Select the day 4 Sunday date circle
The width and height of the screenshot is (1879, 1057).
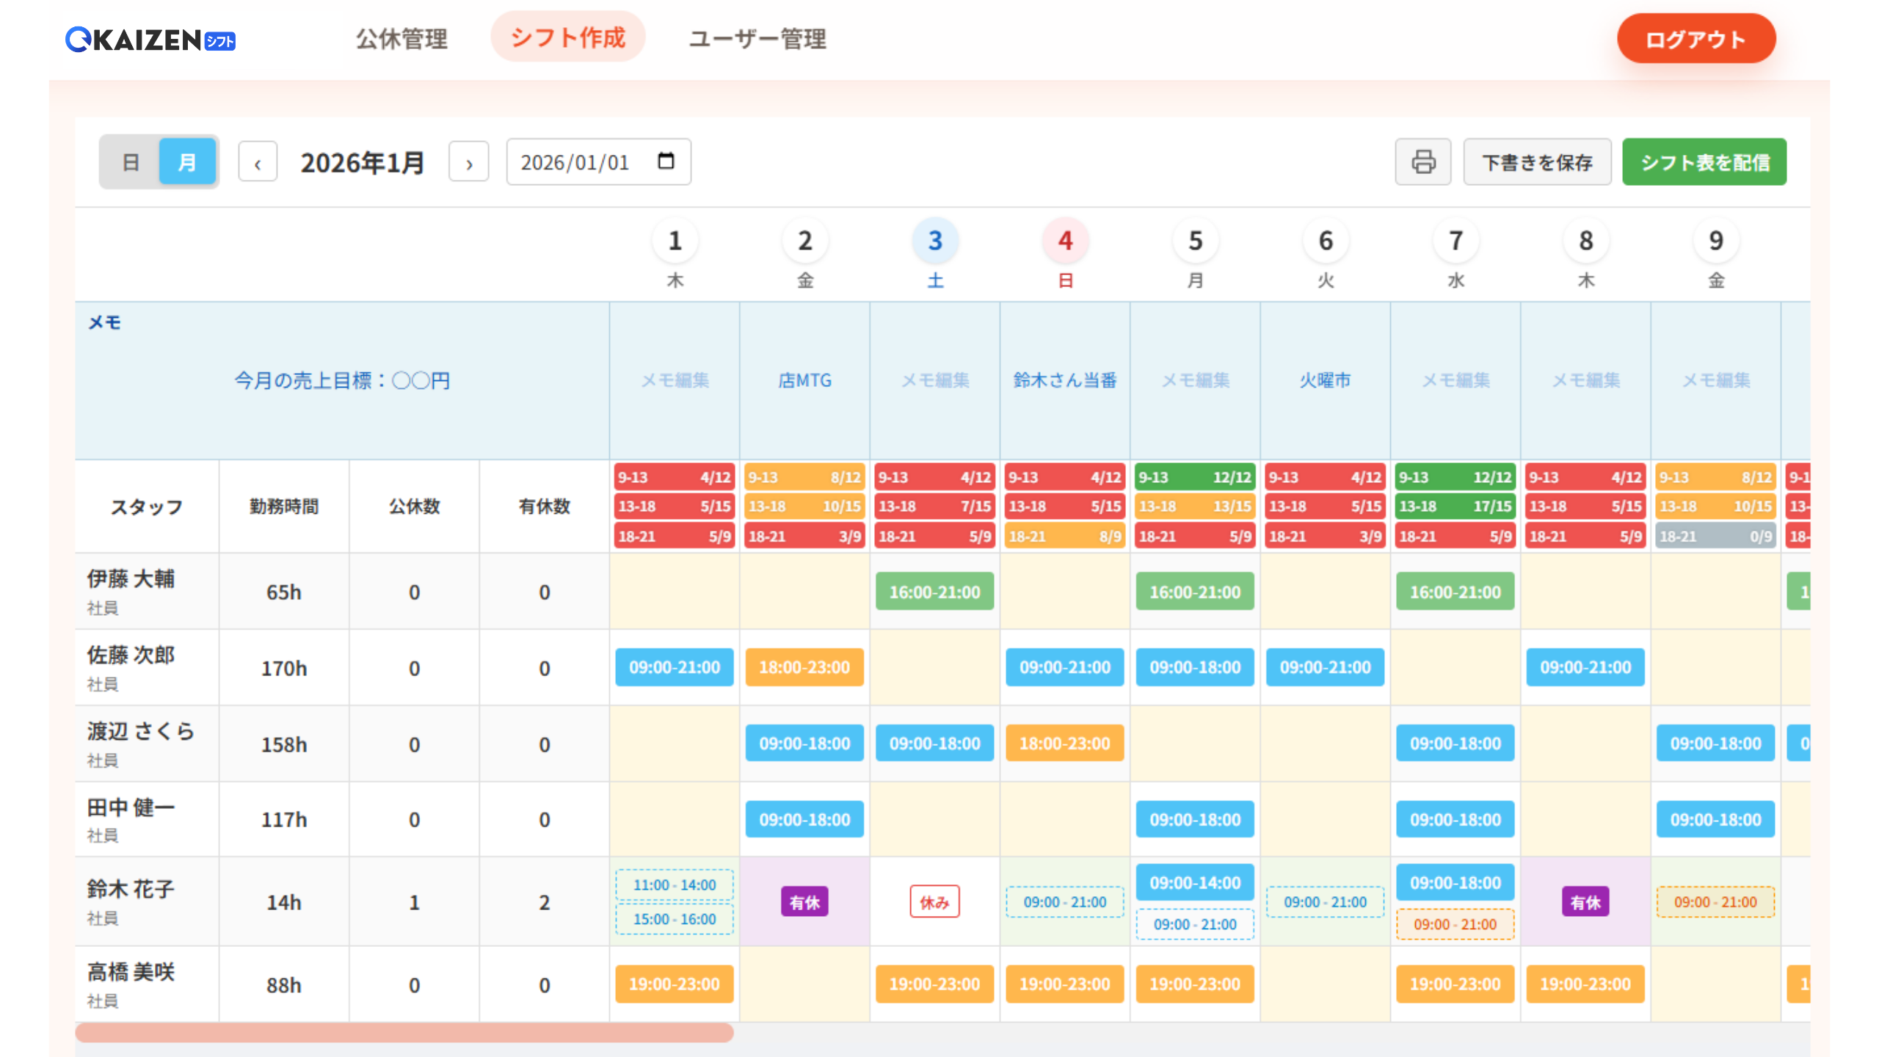click(1065, 241)
